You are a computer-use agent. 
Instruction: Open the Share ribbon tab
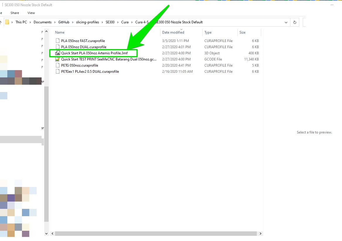click(x=15, y=13)
